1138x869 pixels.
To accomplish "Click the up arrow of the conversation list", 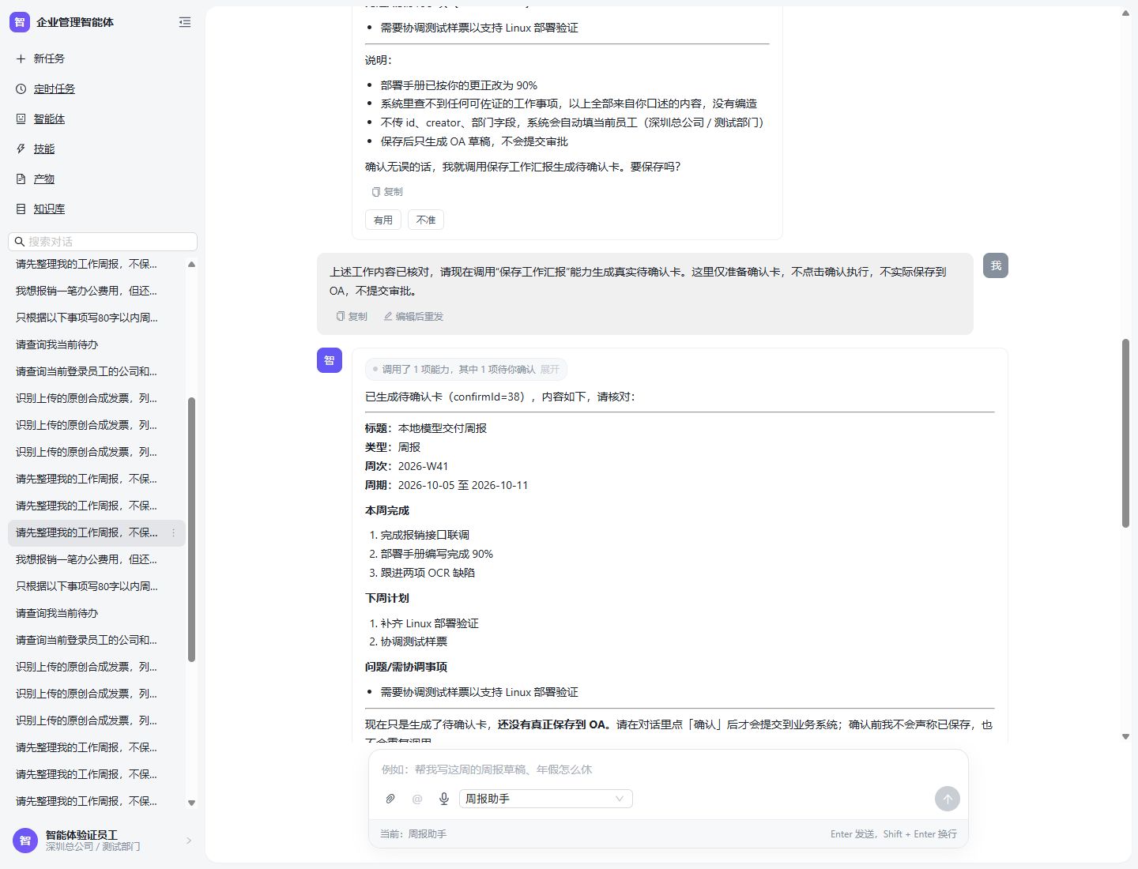I will coord(191,264).
